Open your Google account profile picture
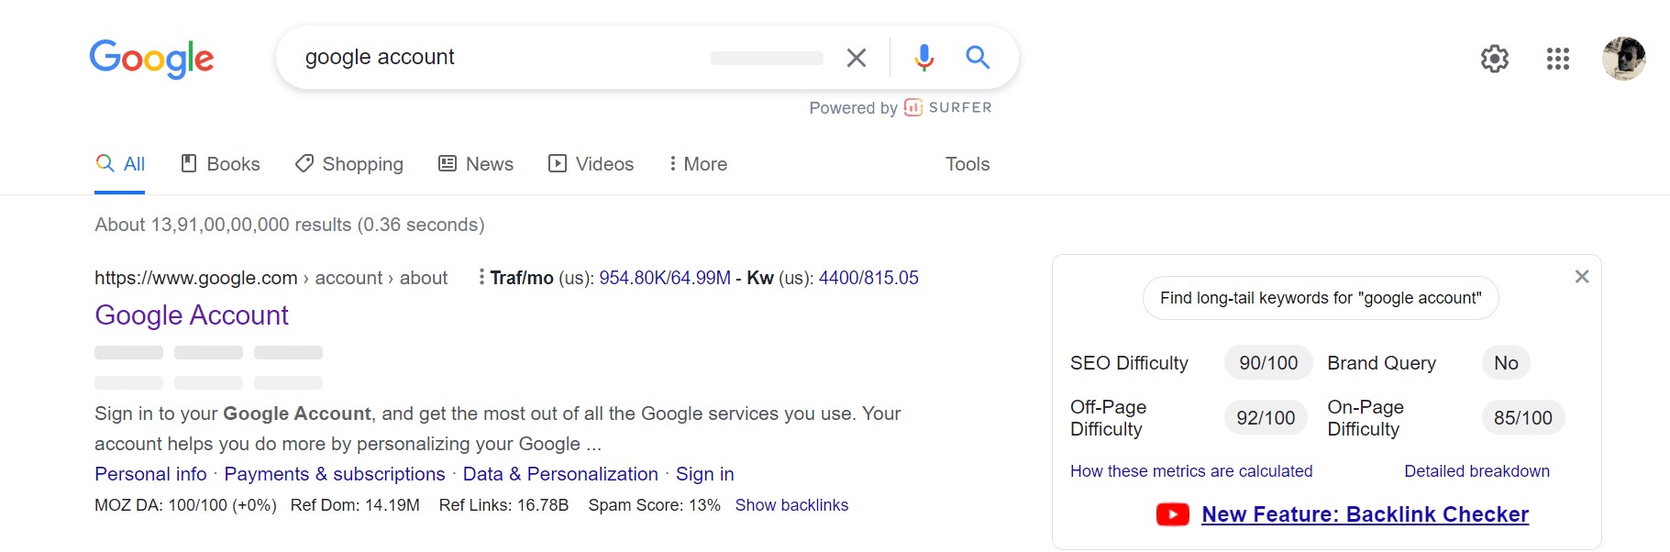Image resolution: width=1670 pixels, height=552 pixels. coord(1623,59)
